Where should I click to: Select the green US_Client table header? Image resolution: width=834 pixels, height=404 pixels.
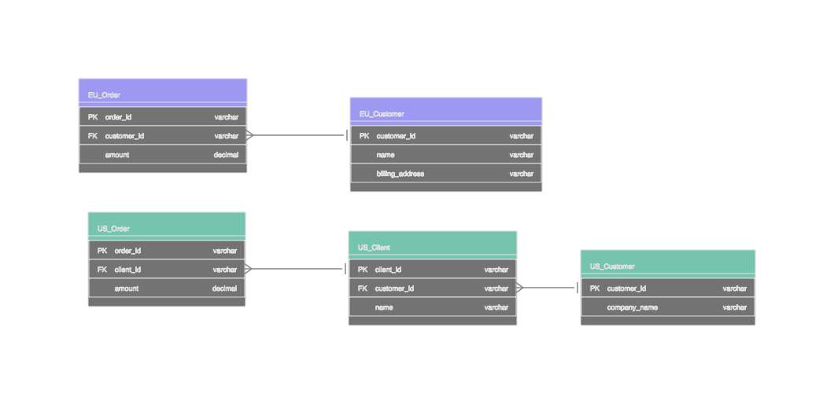432,245
